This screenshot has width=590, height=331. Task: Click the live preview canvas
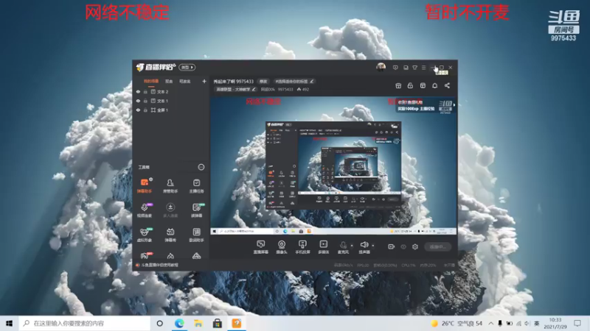pos(333,165)
